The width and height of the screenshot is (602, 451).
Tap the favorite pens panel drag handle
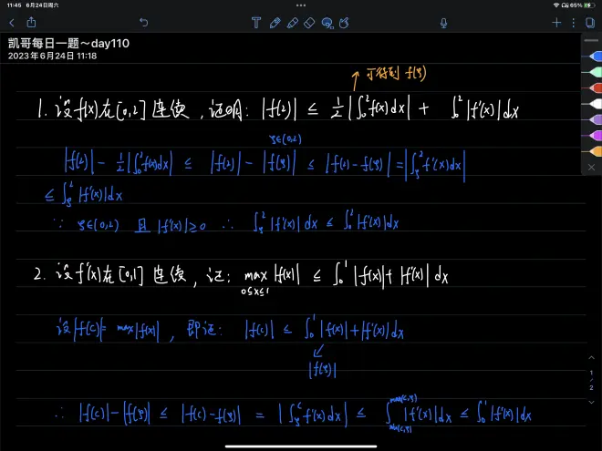(590, 40)
